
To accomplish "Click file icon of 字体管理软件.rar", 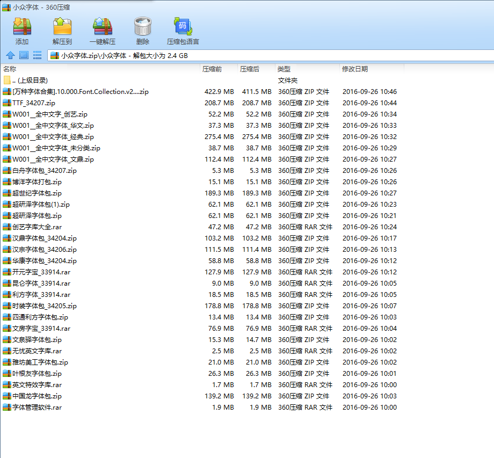I will (x=7, y=408).
